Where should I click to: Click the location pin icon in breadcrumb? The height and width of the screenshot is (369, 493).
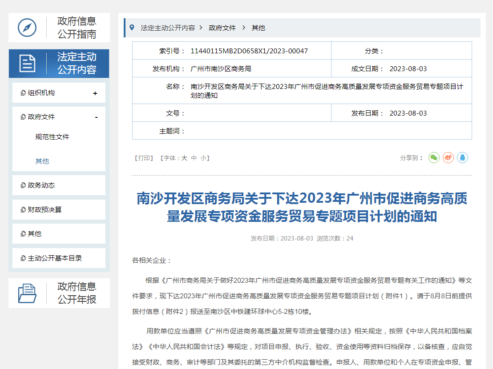132,28
